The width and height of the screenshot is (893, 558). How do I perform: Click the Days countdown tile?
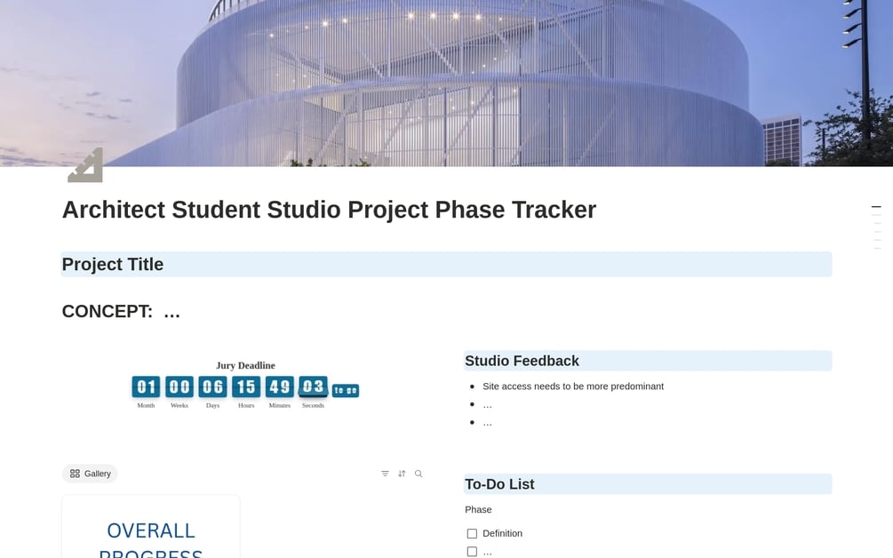212,387
